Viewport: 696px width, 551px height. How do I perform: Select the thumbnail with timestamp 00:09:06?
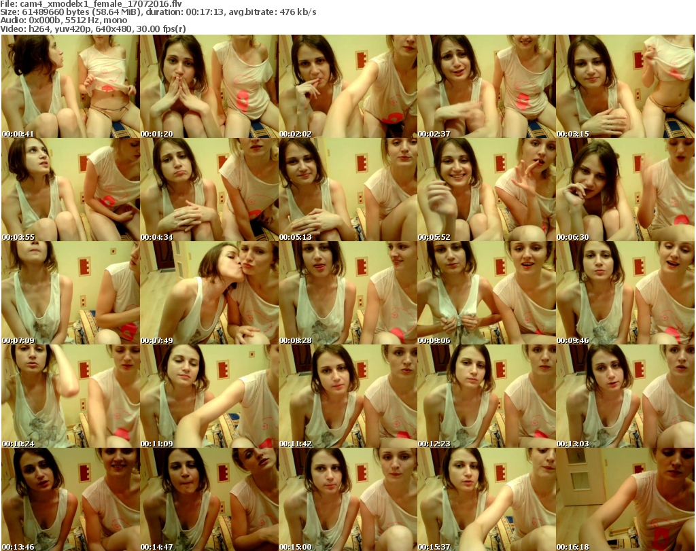487,294
